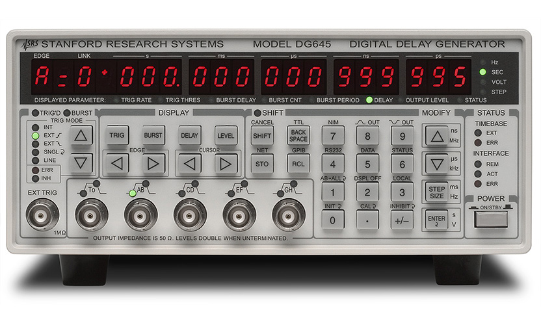This screenshot has width=541, height=325.
Task: Click the LINE trigger mode LED
Action: [36, 161]
